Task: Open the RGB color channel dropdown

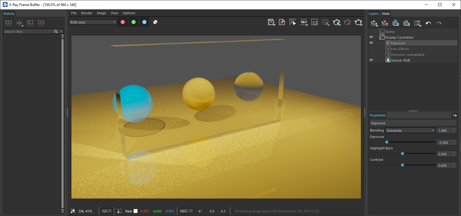Action: coord(93,22)
